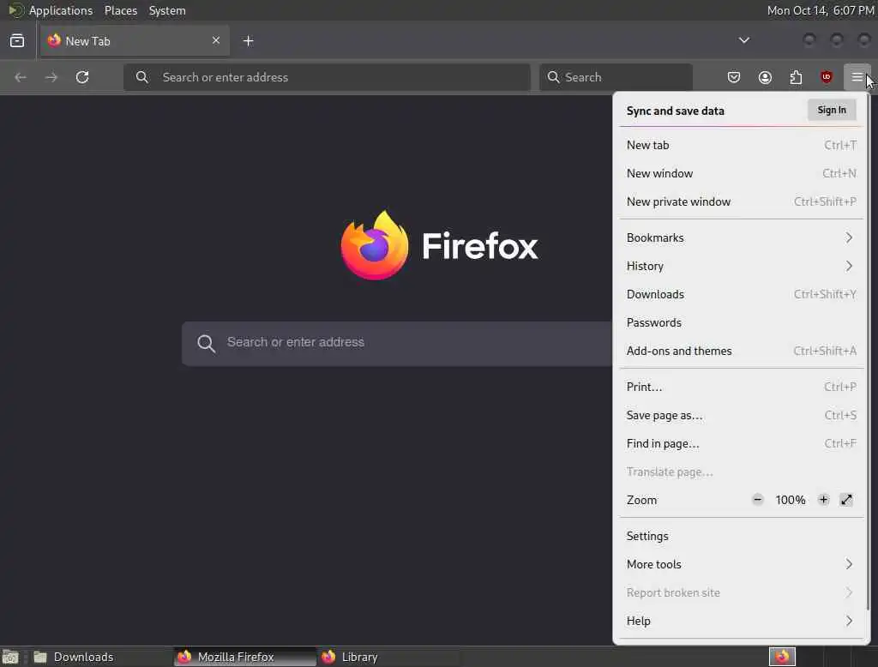Open the Applications system menu
This screenshot has width=878, height=667.
click(61, 10)
